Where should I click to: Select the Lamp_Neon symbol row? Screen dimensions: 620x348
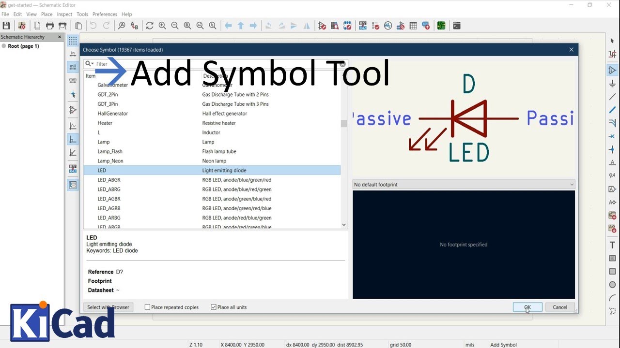pyautogui.click(x=212, y=161)
